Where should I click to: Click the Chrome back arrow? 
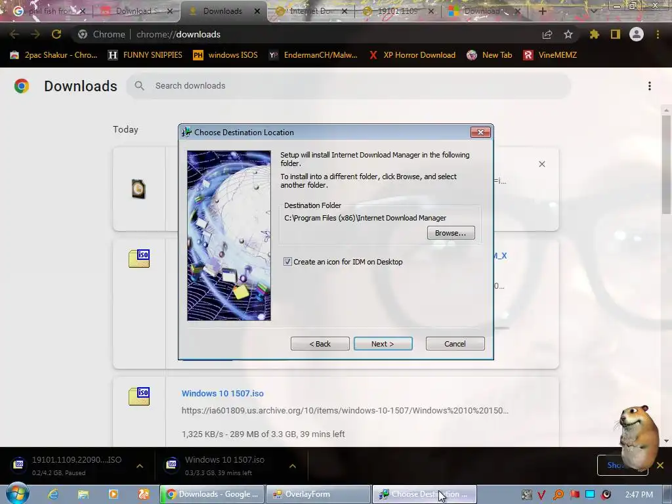coord(14,34)
